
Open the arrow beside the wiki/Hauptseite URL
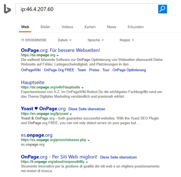pyautogui.click(x=82, y=87)
